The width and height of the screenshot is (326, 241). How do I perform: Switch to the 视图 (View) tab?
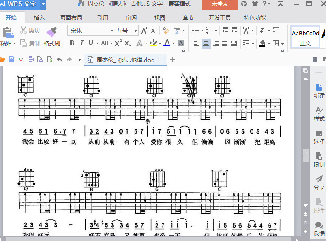tap(159, 18)
